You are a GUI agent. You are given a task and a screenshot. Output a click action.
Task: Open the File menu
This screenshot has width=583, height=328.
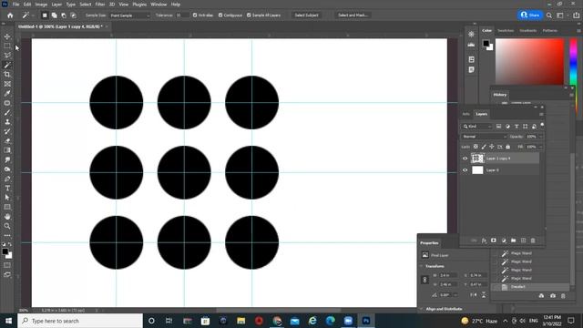pyautogui.click(x=15, y=5)
